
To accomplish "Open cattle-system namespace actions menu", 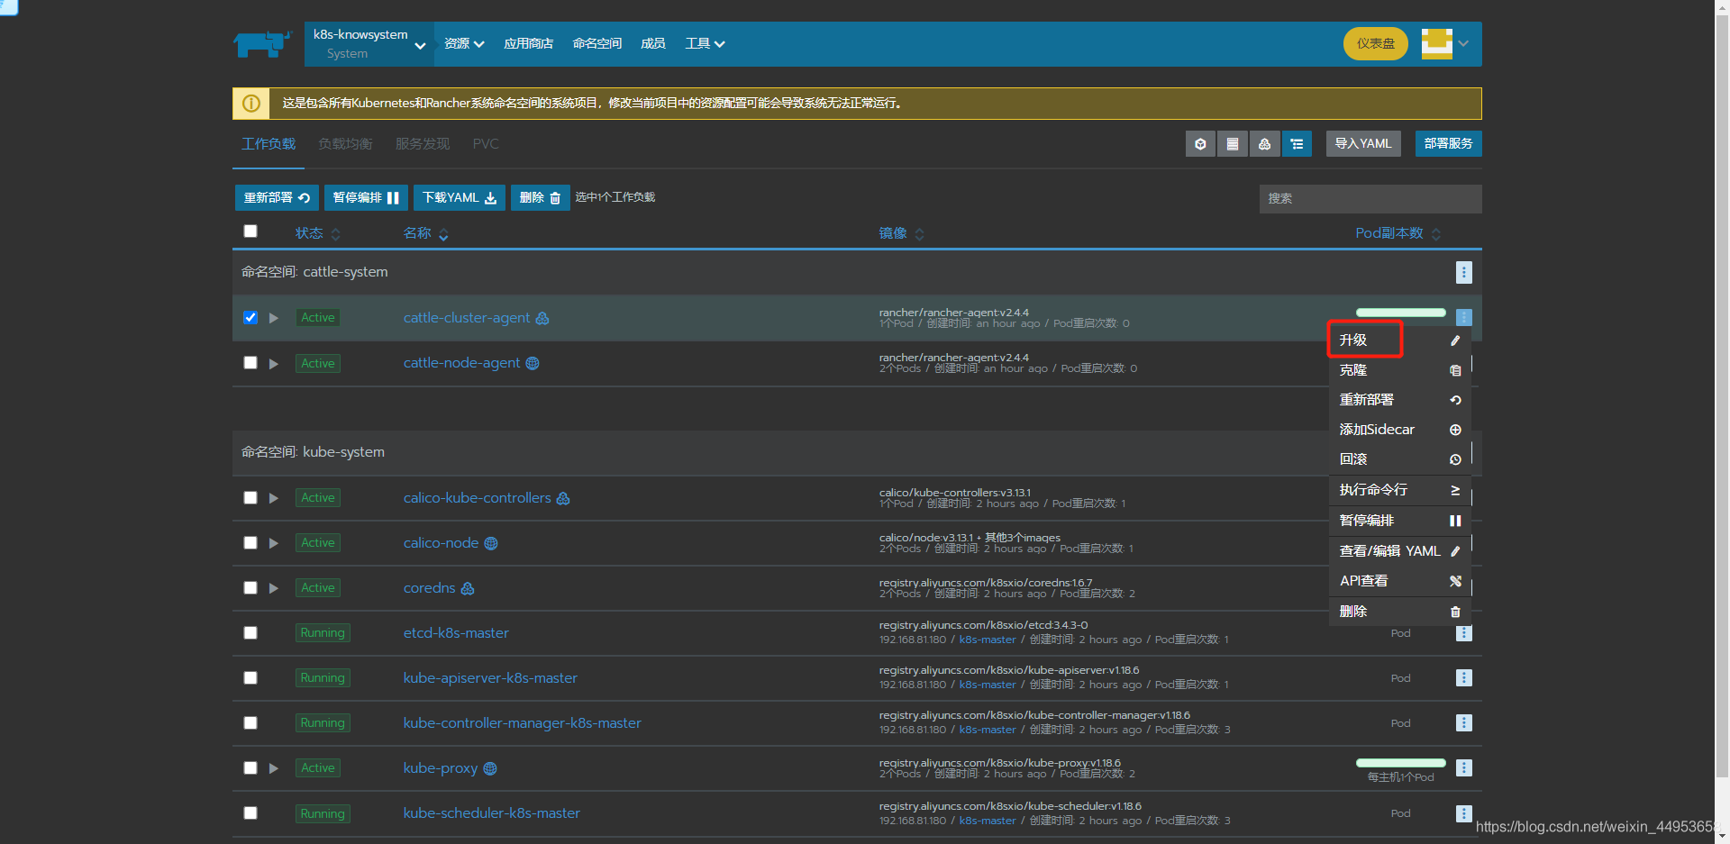I will (1464, 272).
